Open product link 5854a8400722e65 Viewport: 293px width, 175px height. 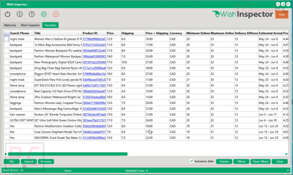(x=94, y=50)
